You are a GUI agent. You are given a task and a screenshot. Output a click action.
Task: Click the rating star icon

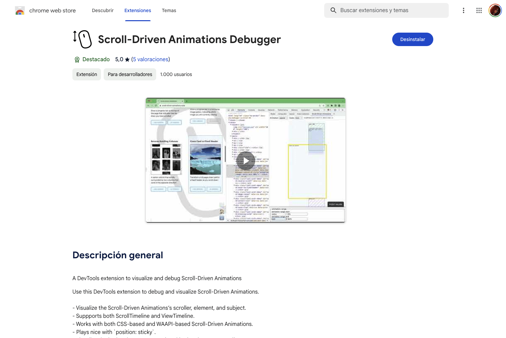point(127,60)
